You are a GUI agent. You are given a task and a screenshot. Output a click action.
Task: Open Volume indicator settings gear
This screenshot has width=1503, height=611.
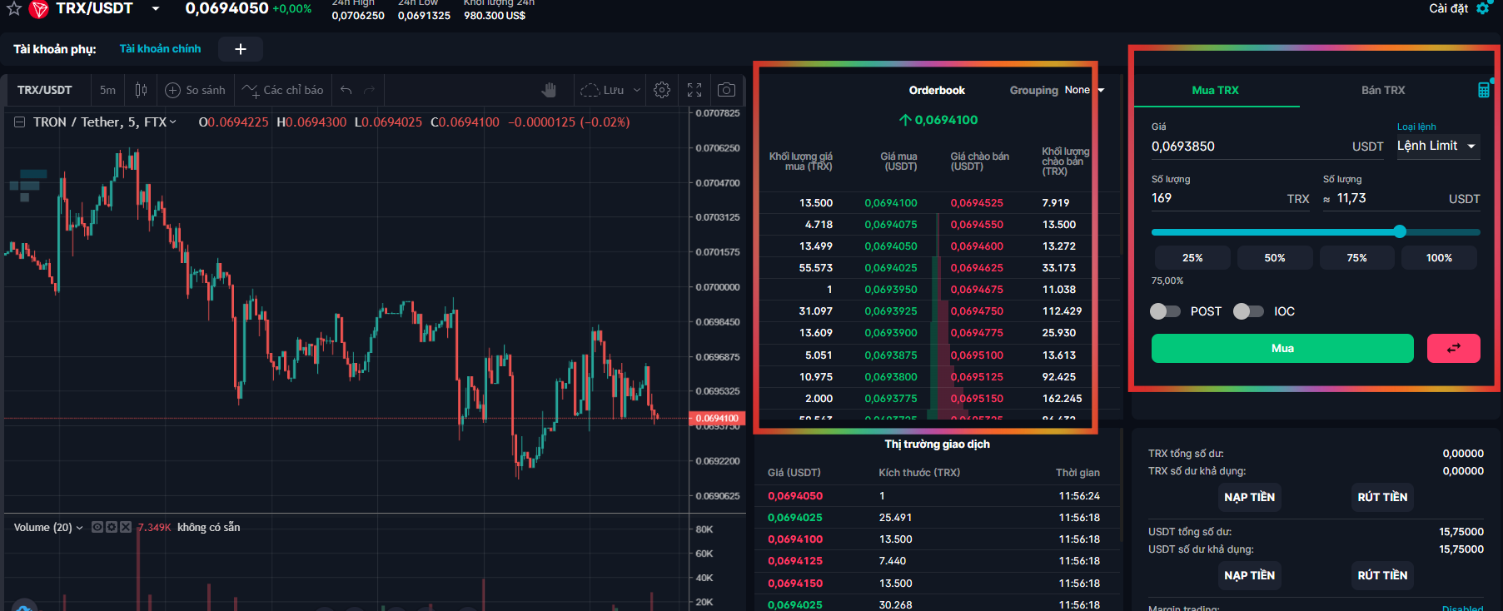[x=112, y=527]
